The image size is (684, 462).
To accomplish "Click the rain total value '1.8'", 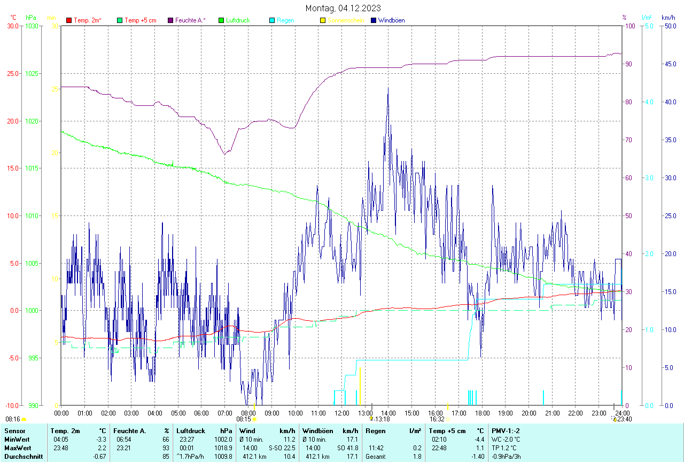I will (x=417, y=456).
